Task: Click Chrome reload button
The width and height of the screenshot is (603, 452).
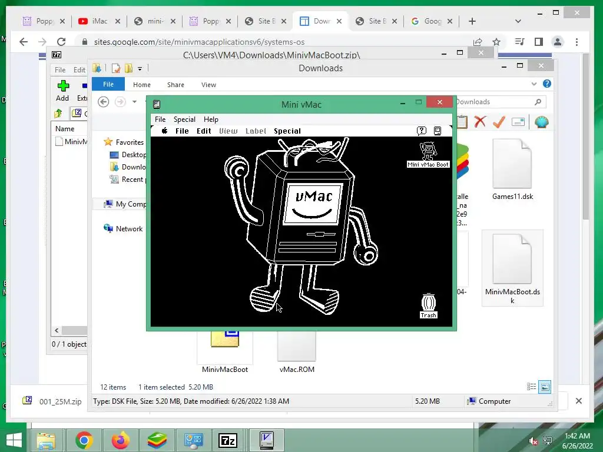Action: click(61, 42)
